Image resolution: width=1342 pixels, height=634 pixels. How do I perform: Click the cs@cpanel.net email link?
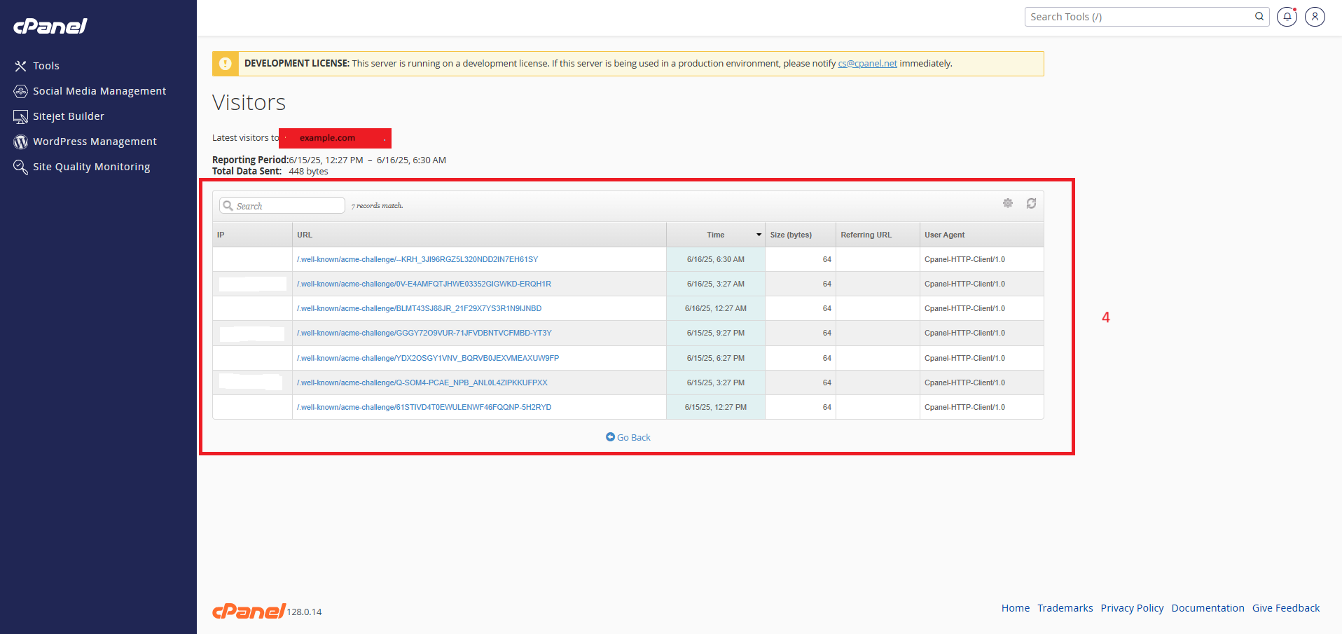click(x=867, y=63)
